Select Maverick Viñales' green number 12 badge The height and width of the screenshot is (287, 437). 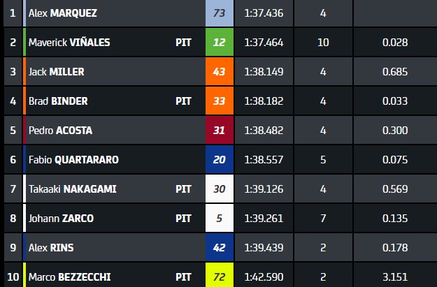(219, 43)
